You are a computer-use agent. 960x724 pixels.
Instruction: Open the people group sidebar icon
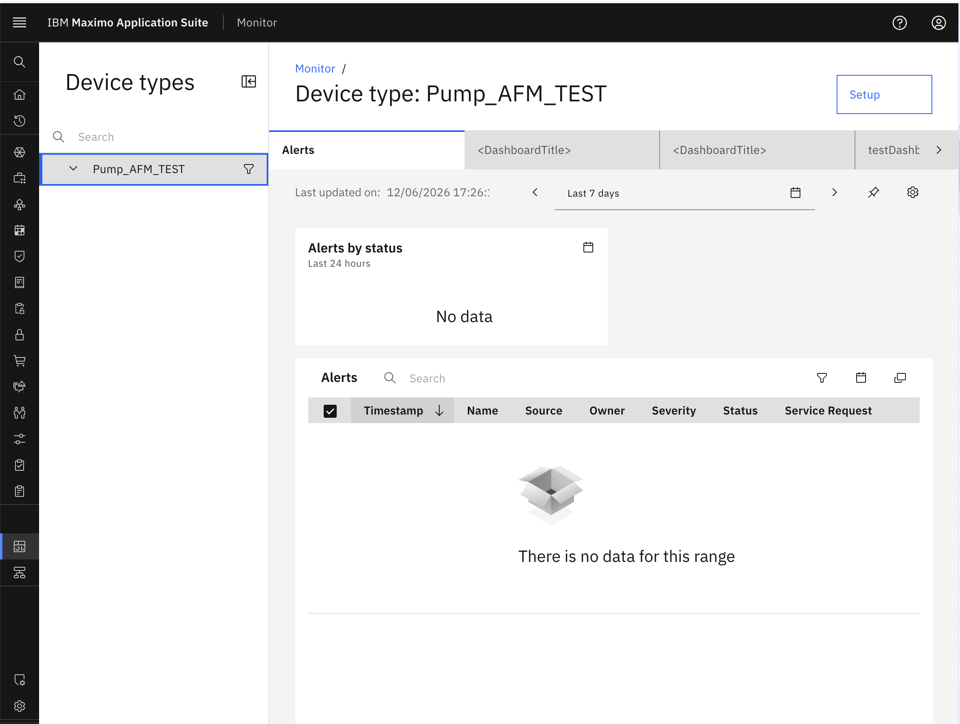(x=20, y=413)
